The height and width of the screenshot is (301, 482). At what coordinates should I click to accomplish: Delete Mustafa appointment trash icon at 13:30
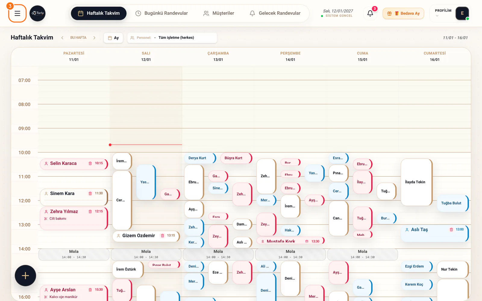[x=307, y=241]
